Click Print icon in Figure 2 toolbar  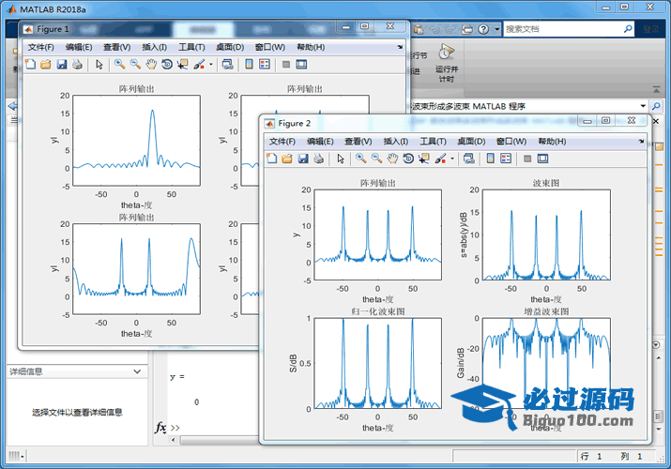(x=319, y=159)
